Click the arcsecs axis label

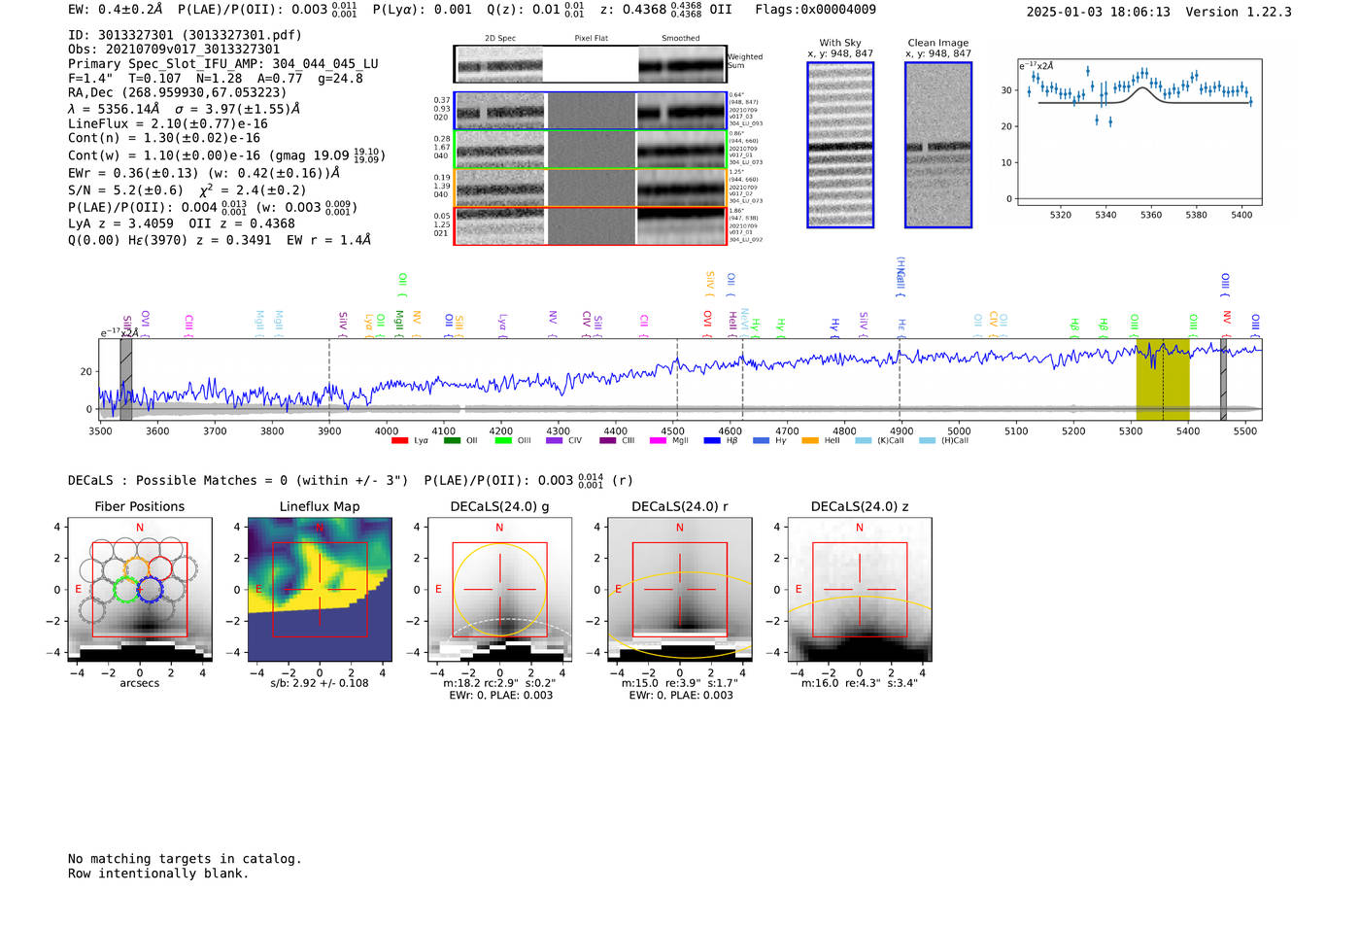click(x=140, y=683)
